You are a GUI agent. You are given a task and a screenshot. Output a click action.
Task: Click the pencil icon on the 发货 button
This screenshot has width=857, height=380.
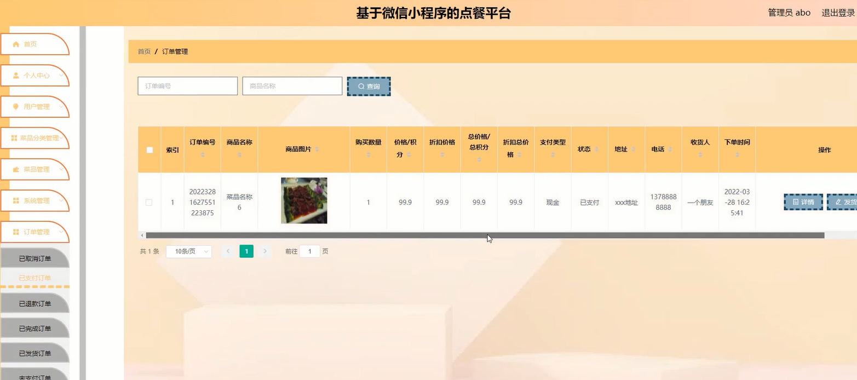838,202
